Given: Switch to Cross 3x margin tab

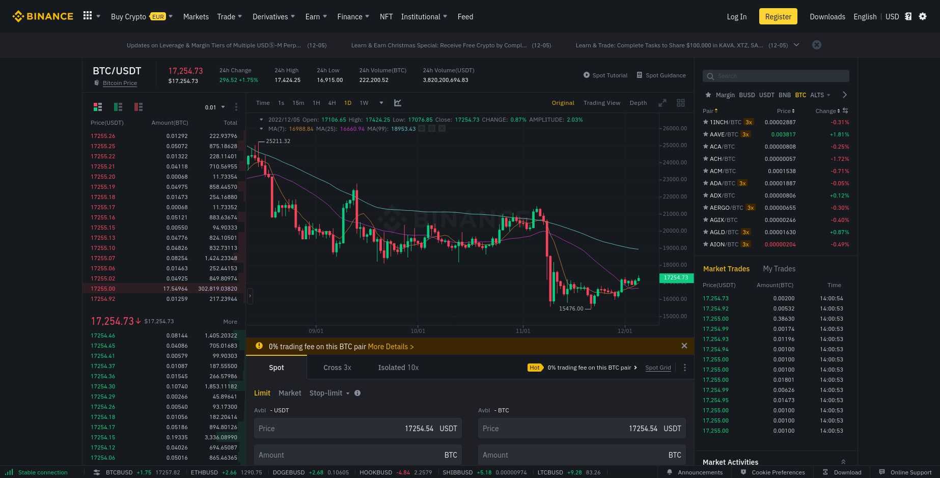Looking at the screenshot, I should [x=337, y=368].
